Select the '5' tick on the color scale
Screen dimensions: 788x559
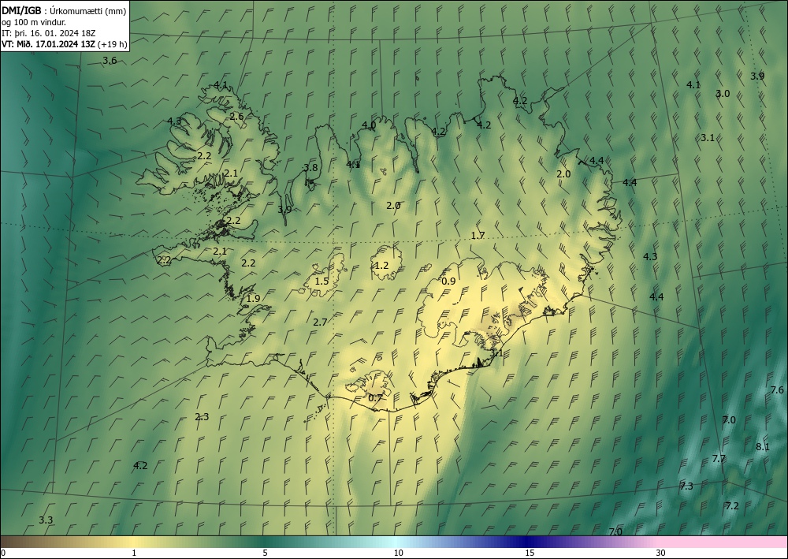265,553
